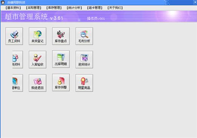
Task: Click the 操作员:001 operator label
Action: [x=96, y=18]
